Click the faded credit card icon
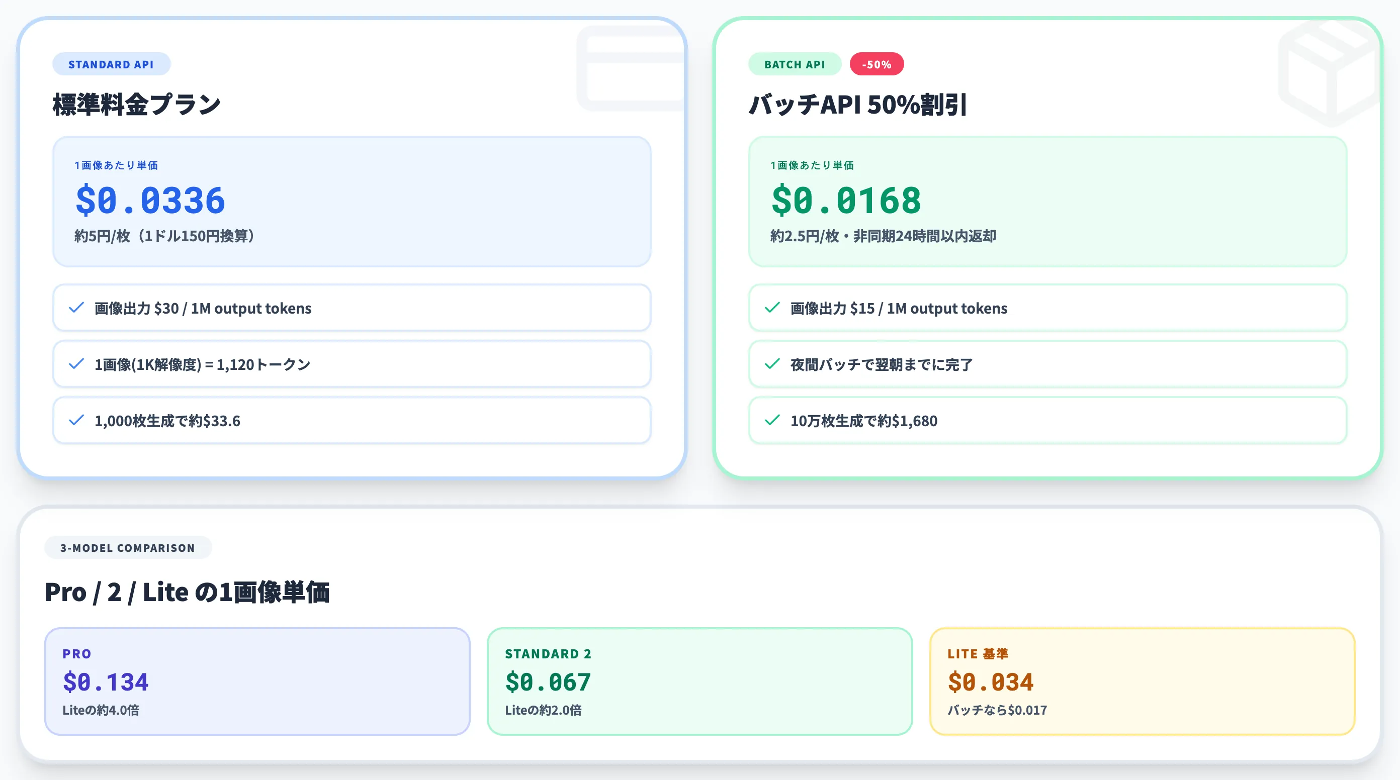This screenshot has height=780, width=1400. [x=631, y=68]
